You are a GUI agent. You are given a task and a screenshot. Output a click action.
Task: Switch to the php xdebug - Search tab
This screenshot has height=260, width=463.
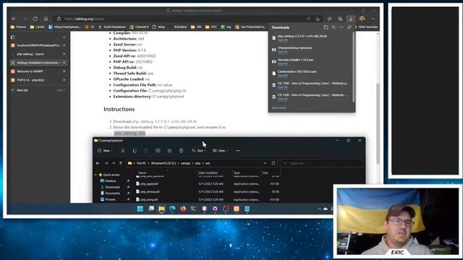pos(38,54)
